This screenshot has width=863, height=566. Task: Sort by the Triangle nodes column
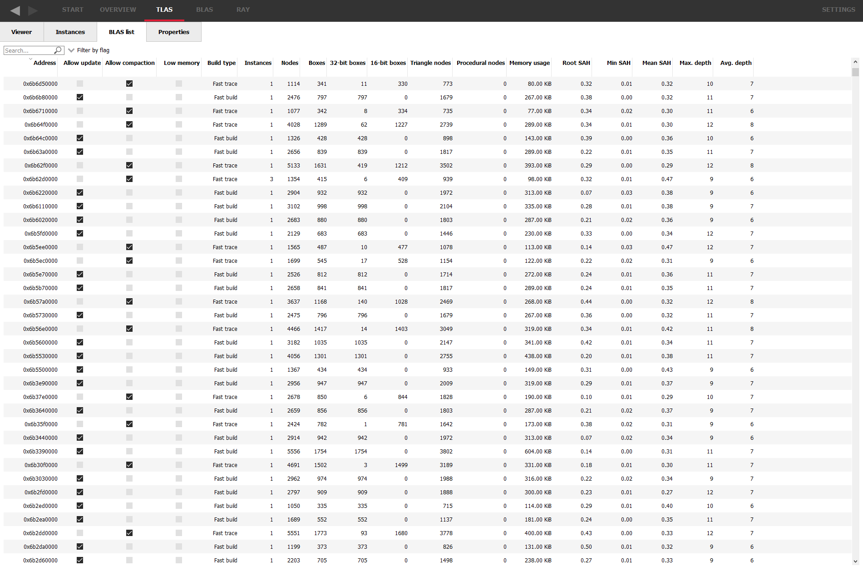pos(430,63)
